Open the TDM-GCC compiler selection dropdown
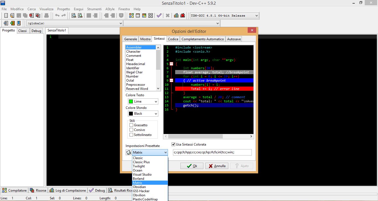Viewport: 378px width, 201px height. [x=224, y=16]
